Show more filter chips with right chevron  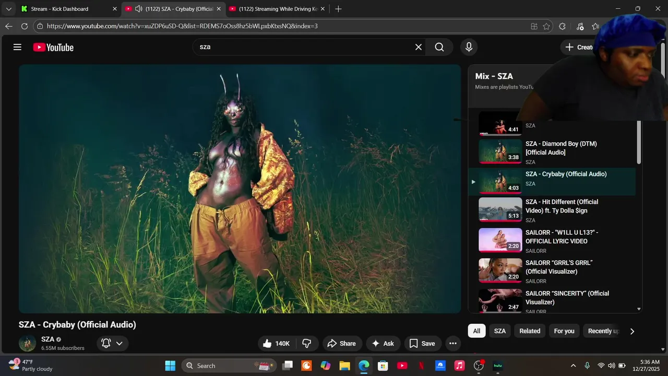coord(632,331)
